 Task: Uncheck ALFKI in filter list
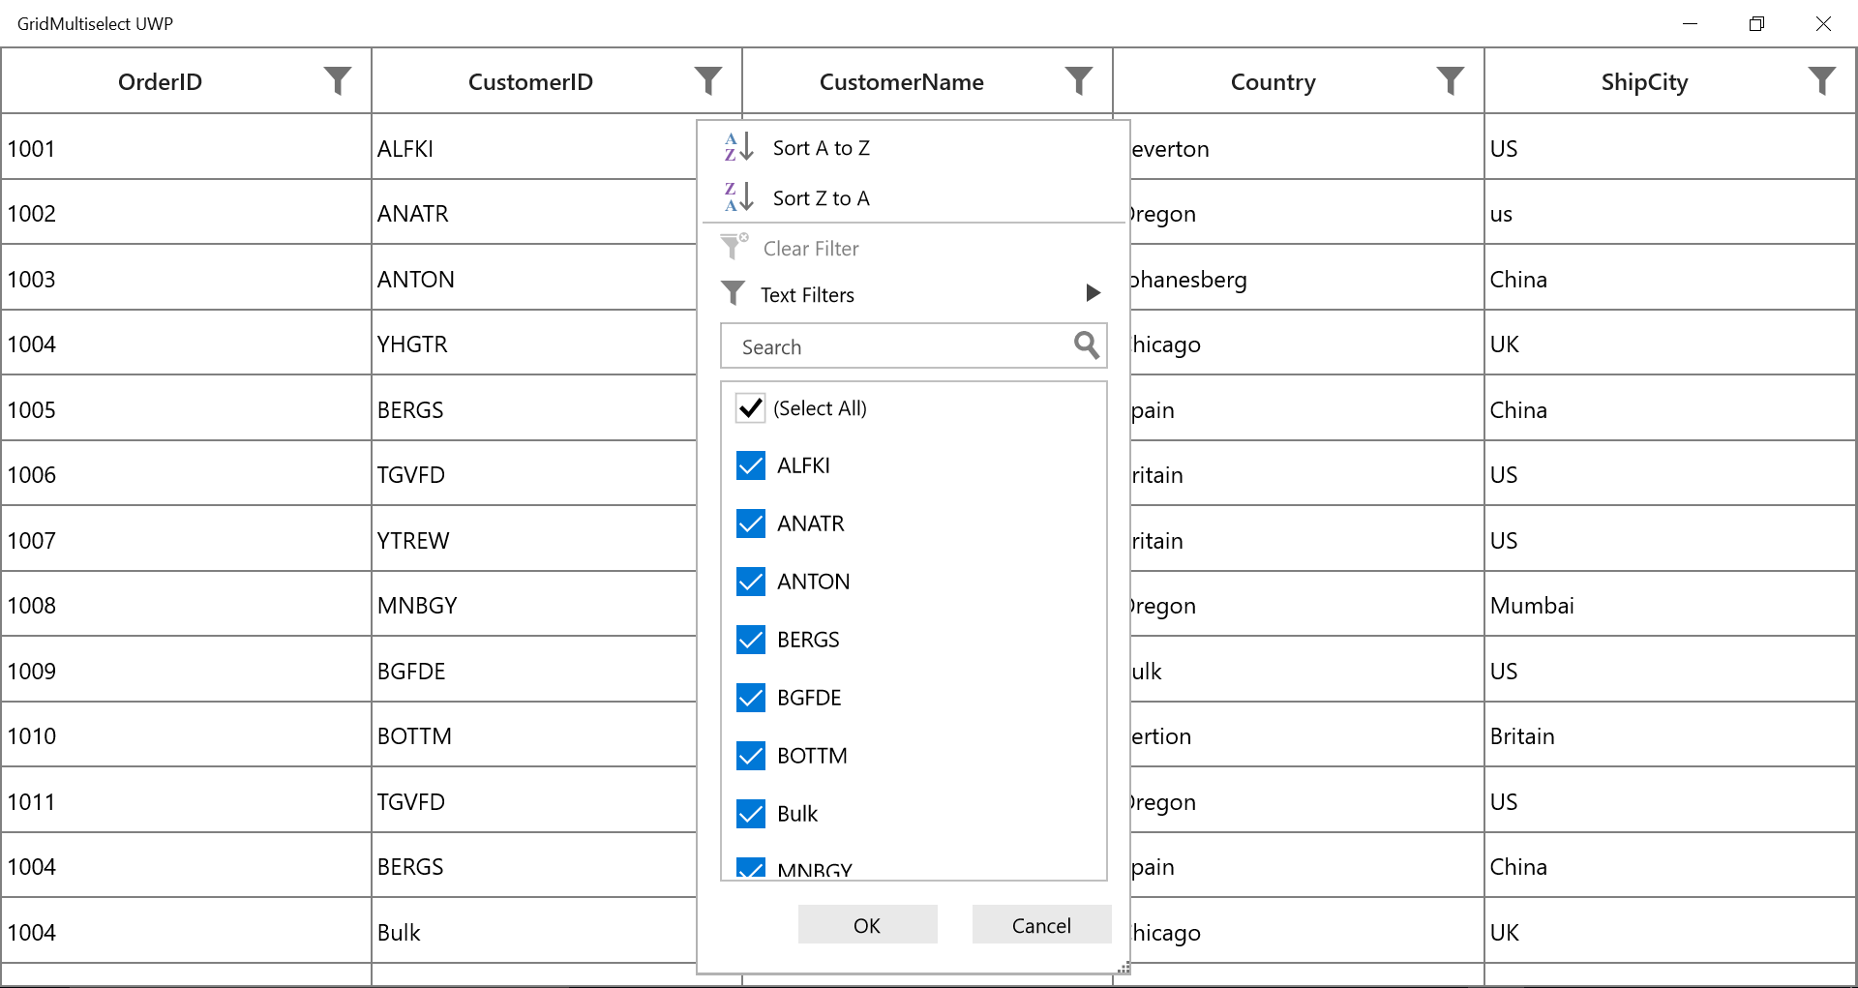click(x=751, y=465)
